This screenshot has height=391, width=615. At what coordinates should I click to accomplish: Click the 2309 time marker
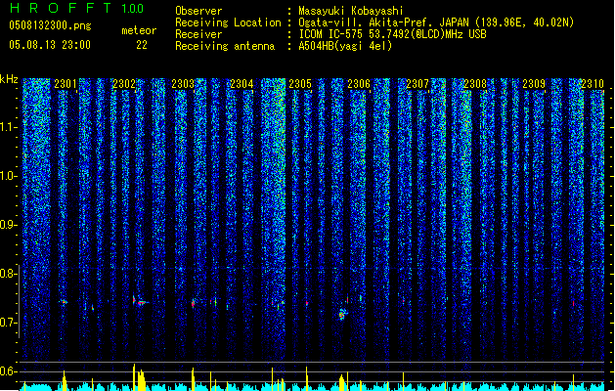(534, 84)
